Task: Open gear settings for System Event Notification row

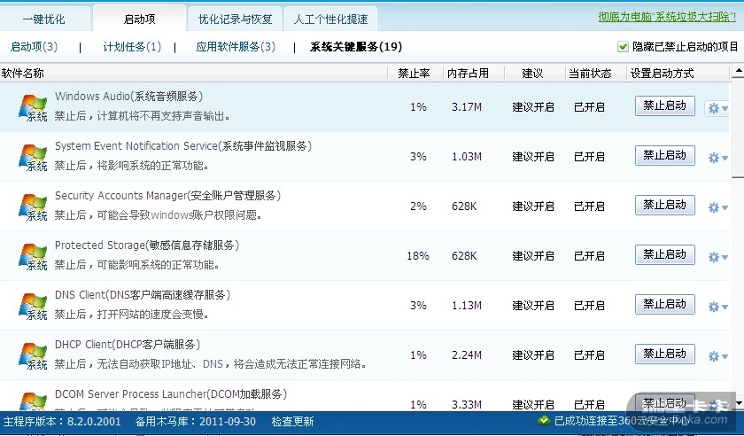Action: pos(717,158)
